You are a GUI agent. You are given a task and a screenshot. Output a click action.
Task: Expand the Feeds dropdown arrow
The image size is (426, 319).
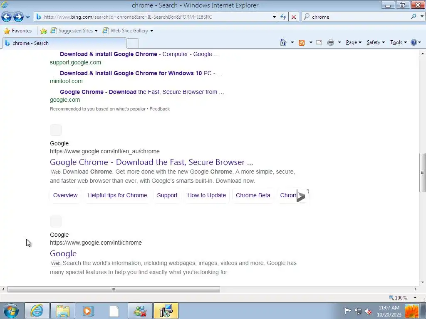[x=311, y=42]
